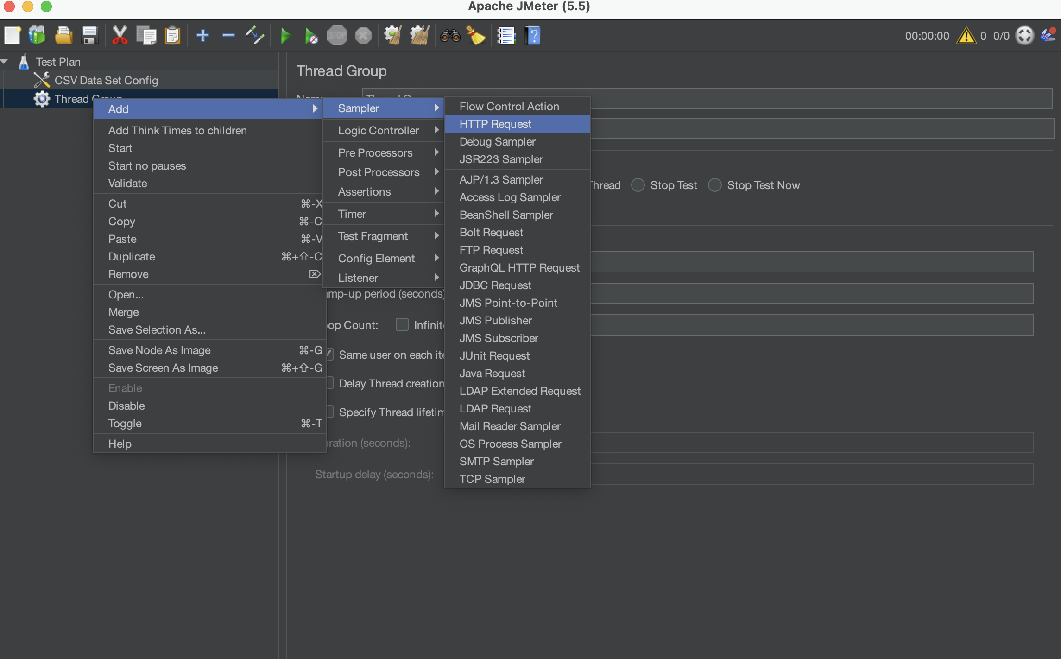This screenshot has width=1061, height=659.
Task: Open the Function Helper list icon
Action: [x=506, y=35]
